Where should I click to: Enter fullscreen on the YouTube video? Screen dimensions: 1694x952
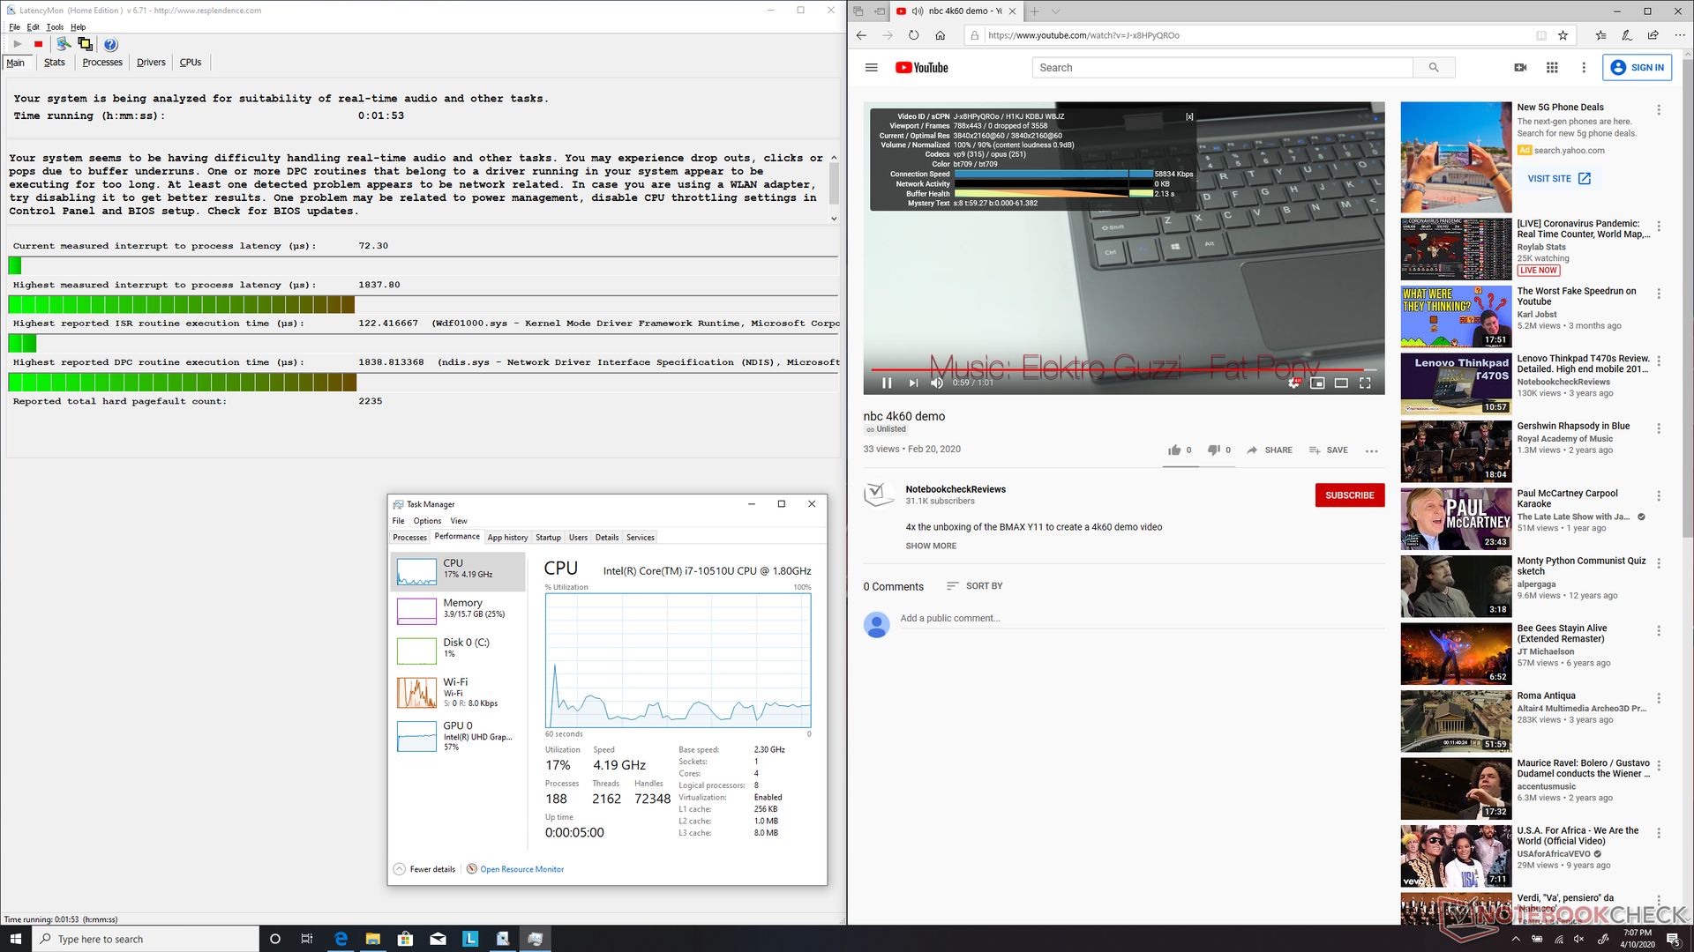[1365, 383]
